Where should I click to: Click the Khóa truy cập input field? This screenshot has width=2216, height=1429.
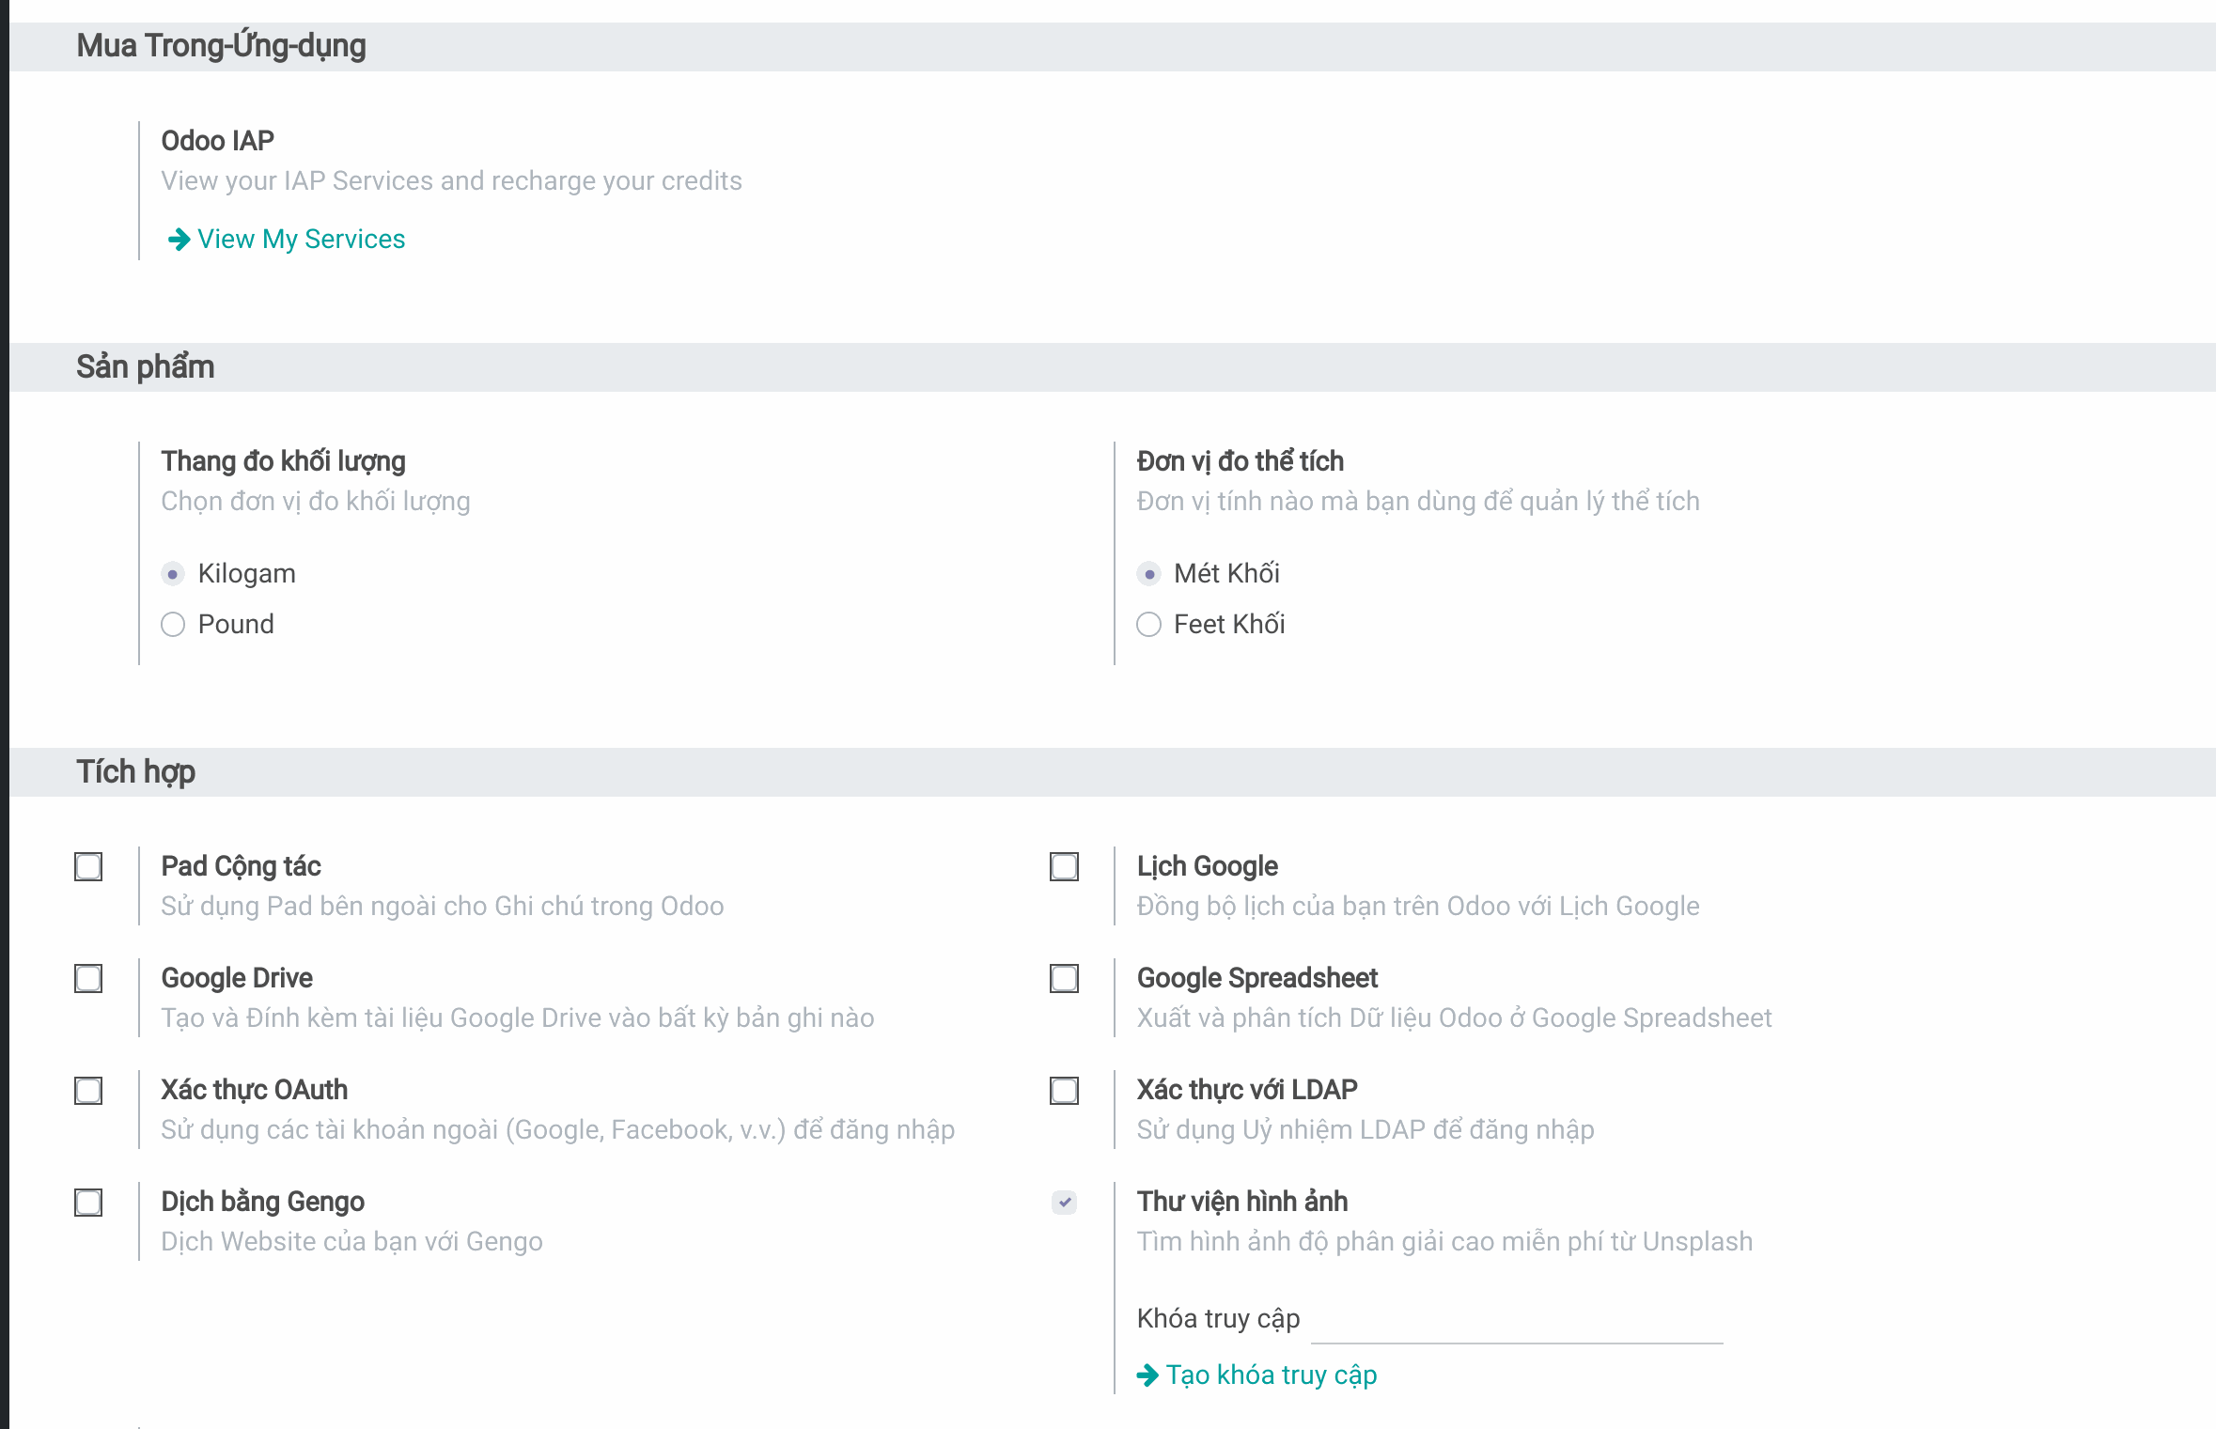[1516, 1322]
